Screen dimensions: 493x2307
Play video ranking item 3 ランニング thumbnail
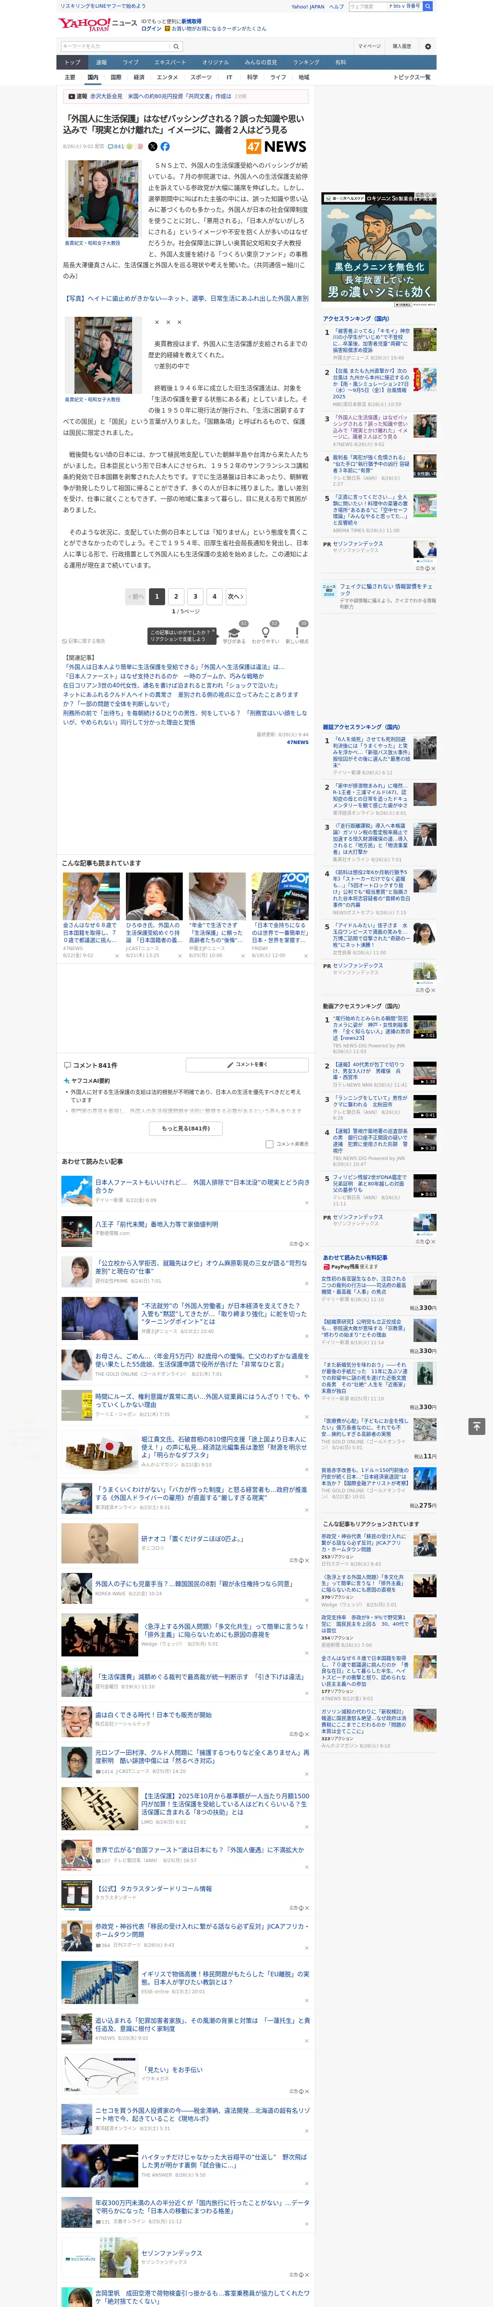pos(425,1106)
